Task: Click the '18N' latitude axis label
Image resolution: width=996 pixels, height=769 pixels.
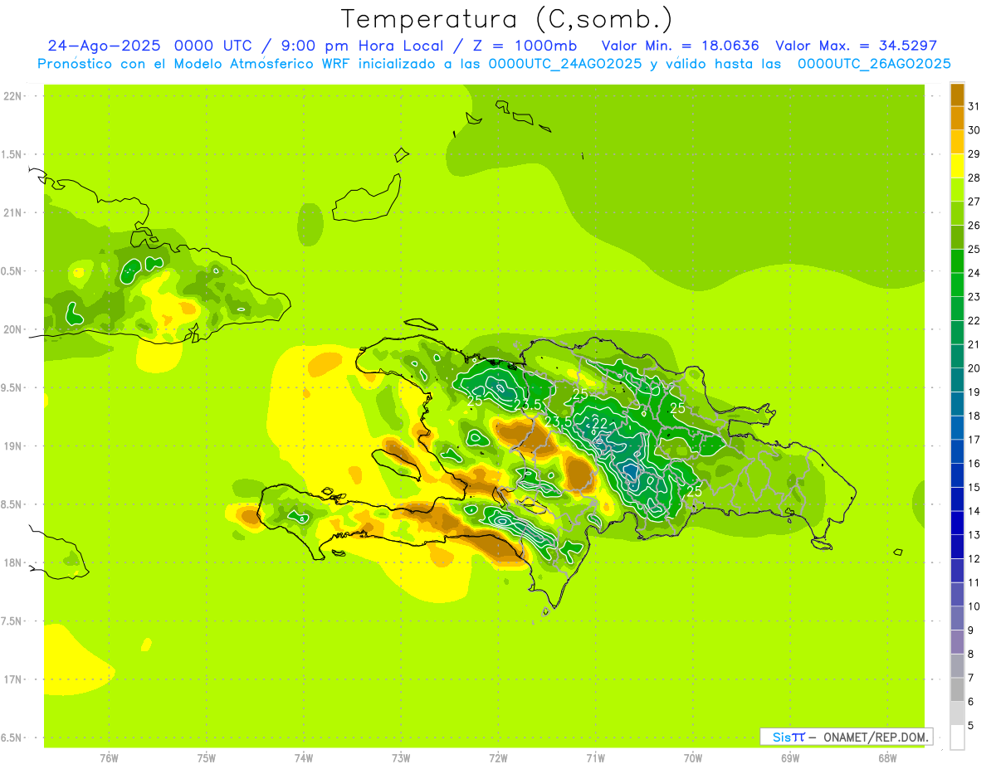Action: point(12,563)
